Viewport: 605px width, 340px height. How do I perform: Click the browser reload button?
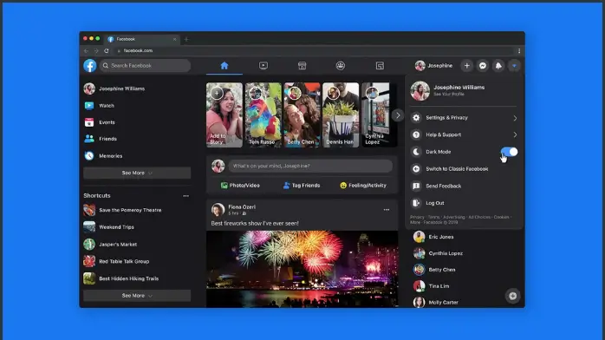107,50
